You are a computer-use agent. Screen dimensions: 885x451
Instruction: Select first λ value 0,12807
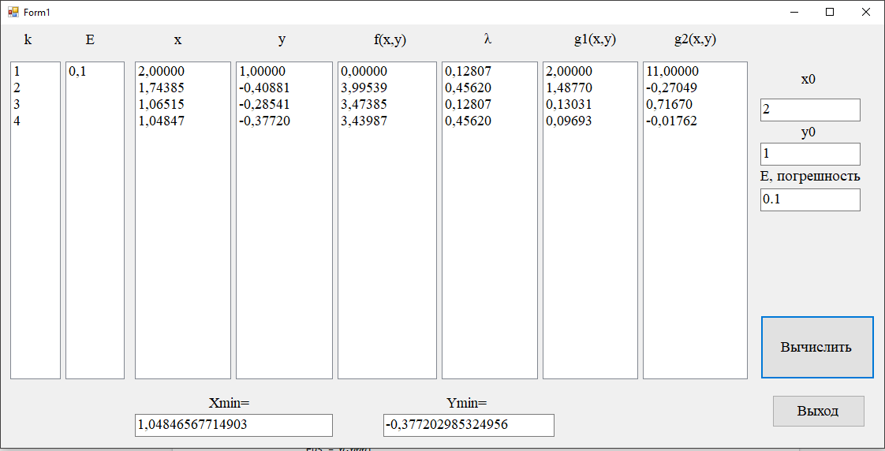489,71
